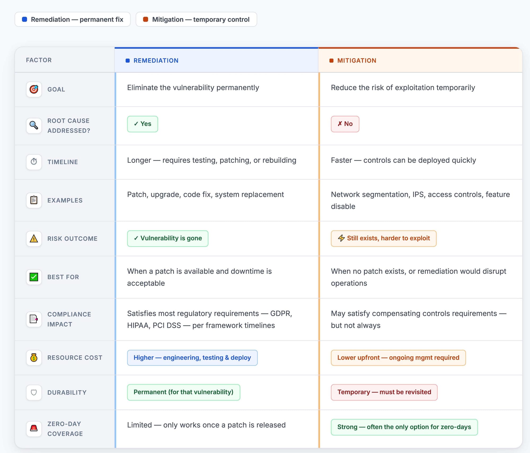This screenshot has width=530, height=453.
Task: Click the Risk Outcome warning triangle icon
Action: coord(34,239)
